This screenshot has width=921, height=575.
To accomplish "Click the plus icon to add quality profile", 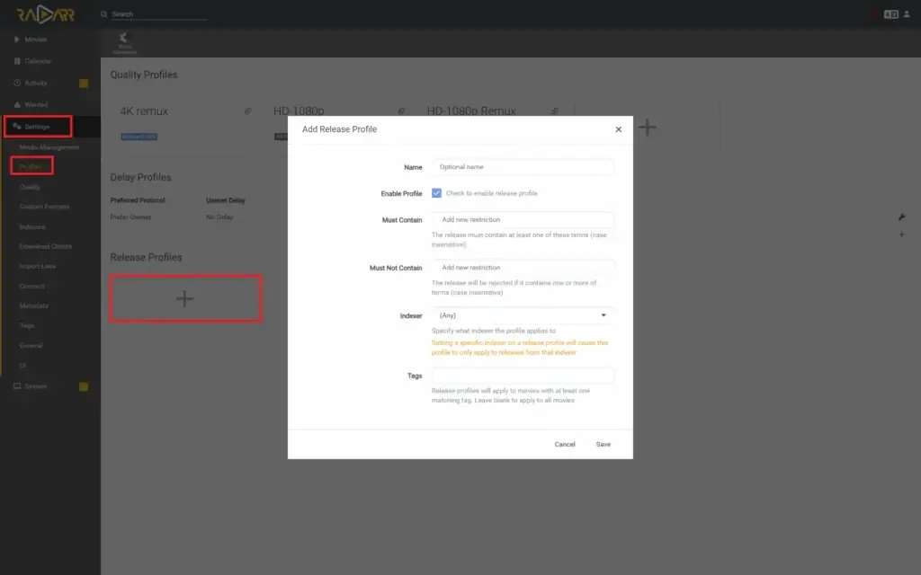I will [647, 128].
